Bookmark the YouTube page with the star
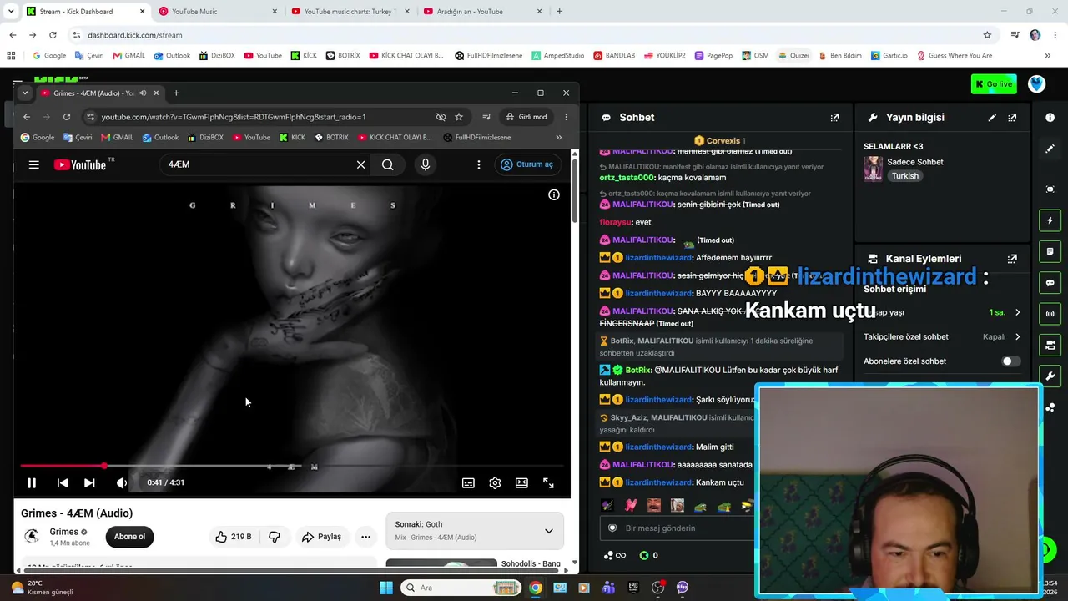This screenshot has width=1068, height=601. [459, 117]
